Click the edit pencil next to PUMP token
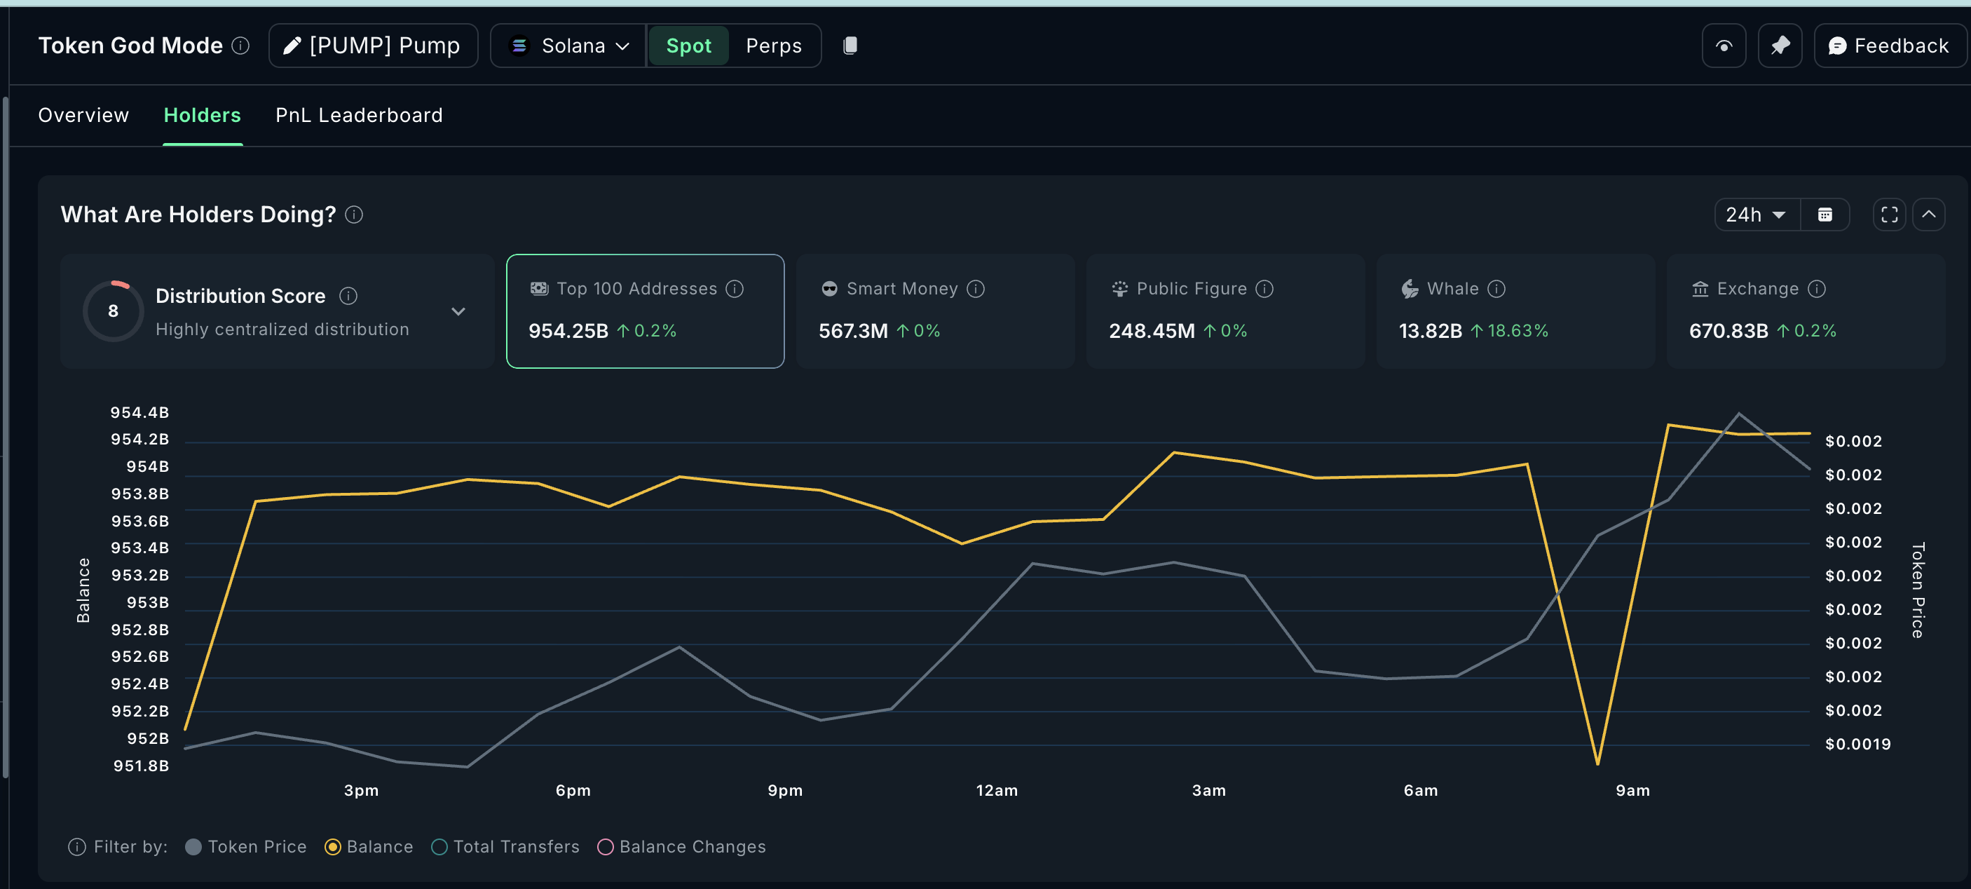The image size is (1971, 889). 291,45
